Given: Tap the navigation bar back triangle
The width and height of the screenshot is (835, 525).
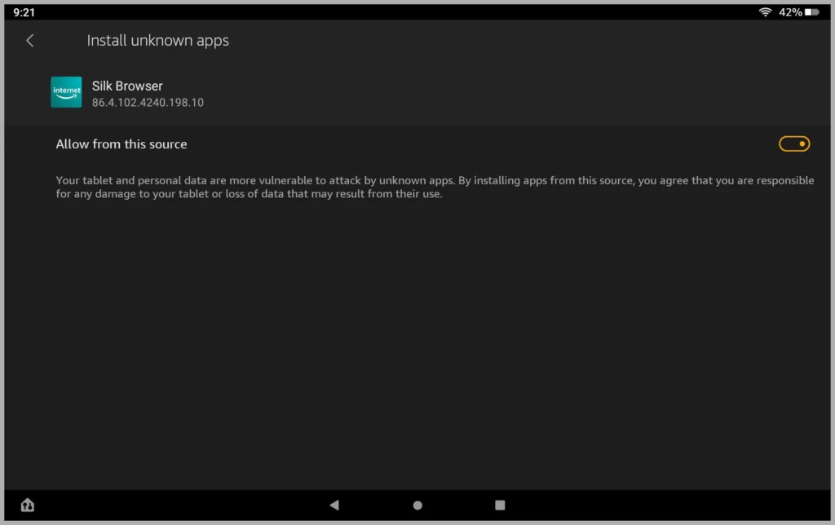Looking at the screenshot, I should tap(334, 505).
